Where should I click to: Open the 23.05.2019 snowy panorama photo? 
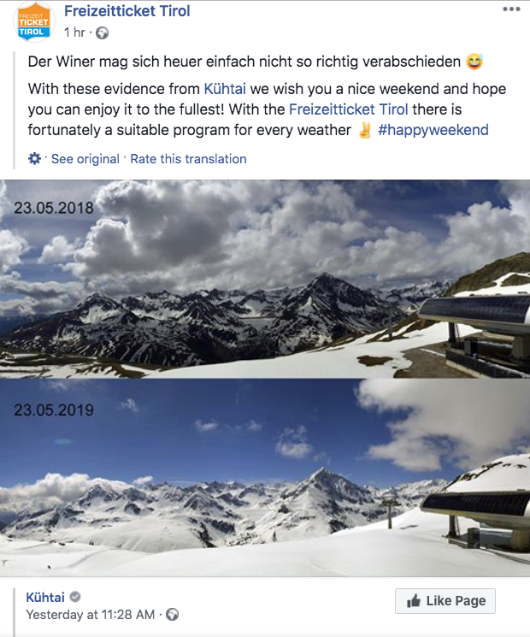point(265,478)
